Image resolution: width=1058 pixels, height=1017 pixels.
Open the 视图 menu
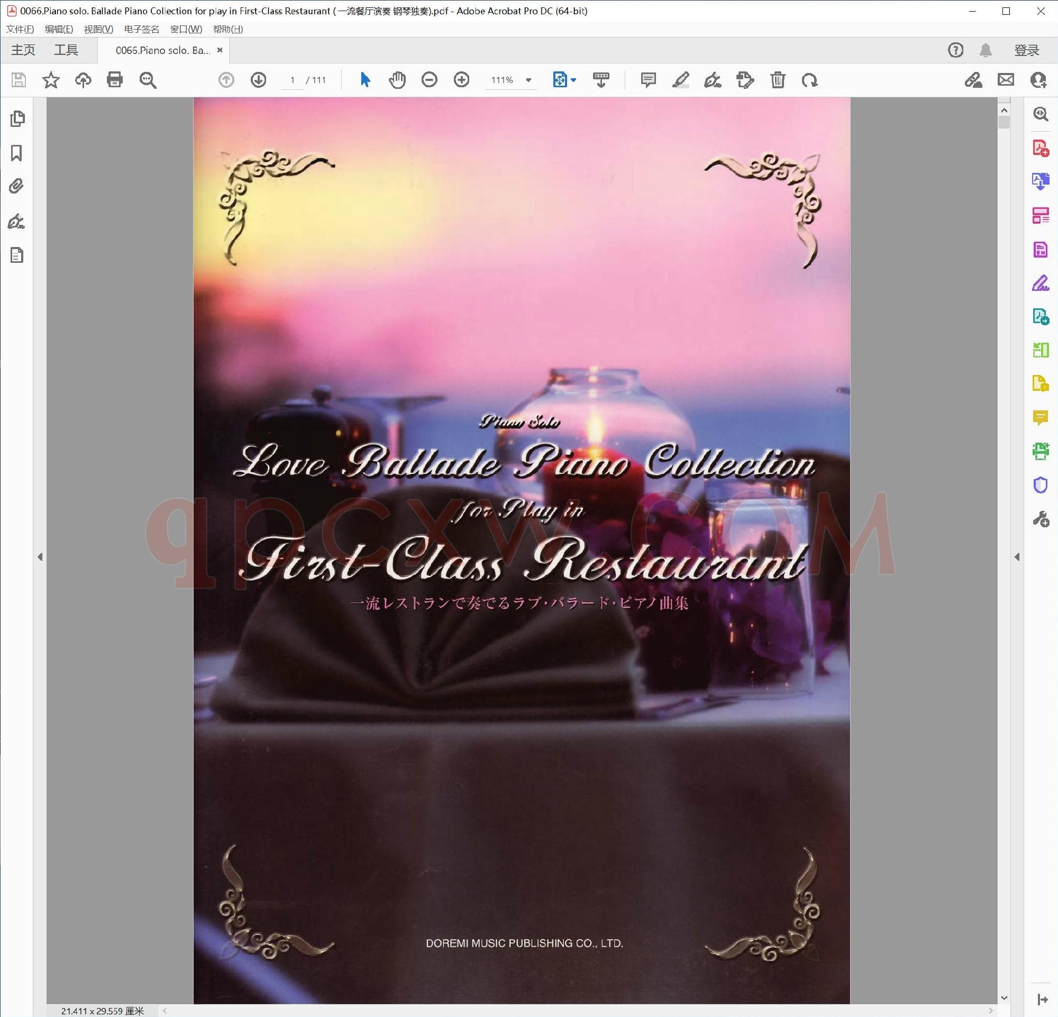click(x=98, y=29)
